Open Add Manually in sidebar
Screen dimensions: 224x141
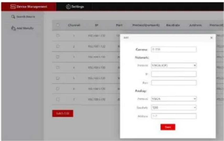(x=22, y=28)
